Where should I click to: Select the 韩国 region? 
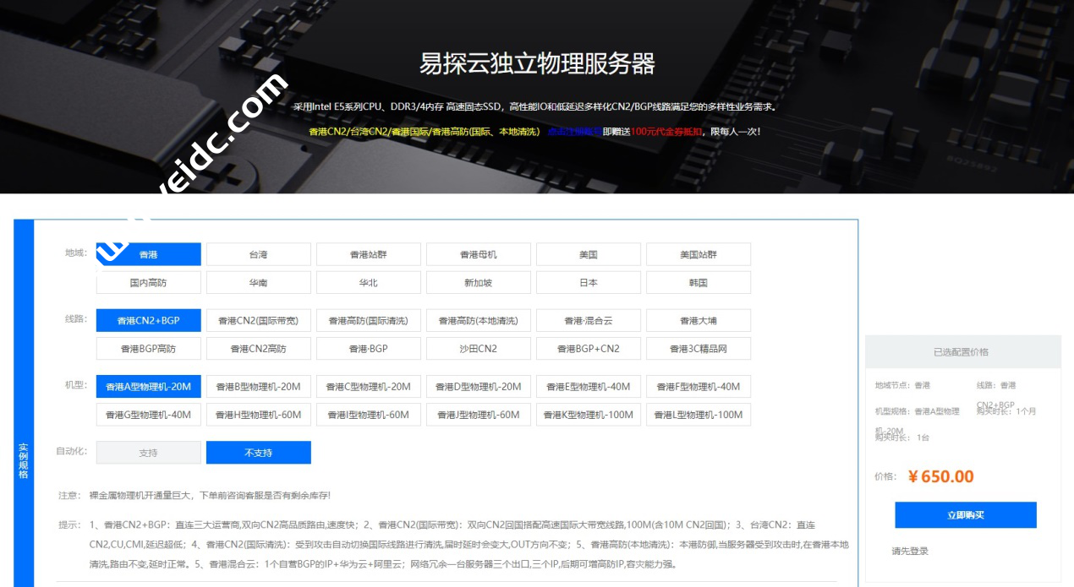click(699, 282)
